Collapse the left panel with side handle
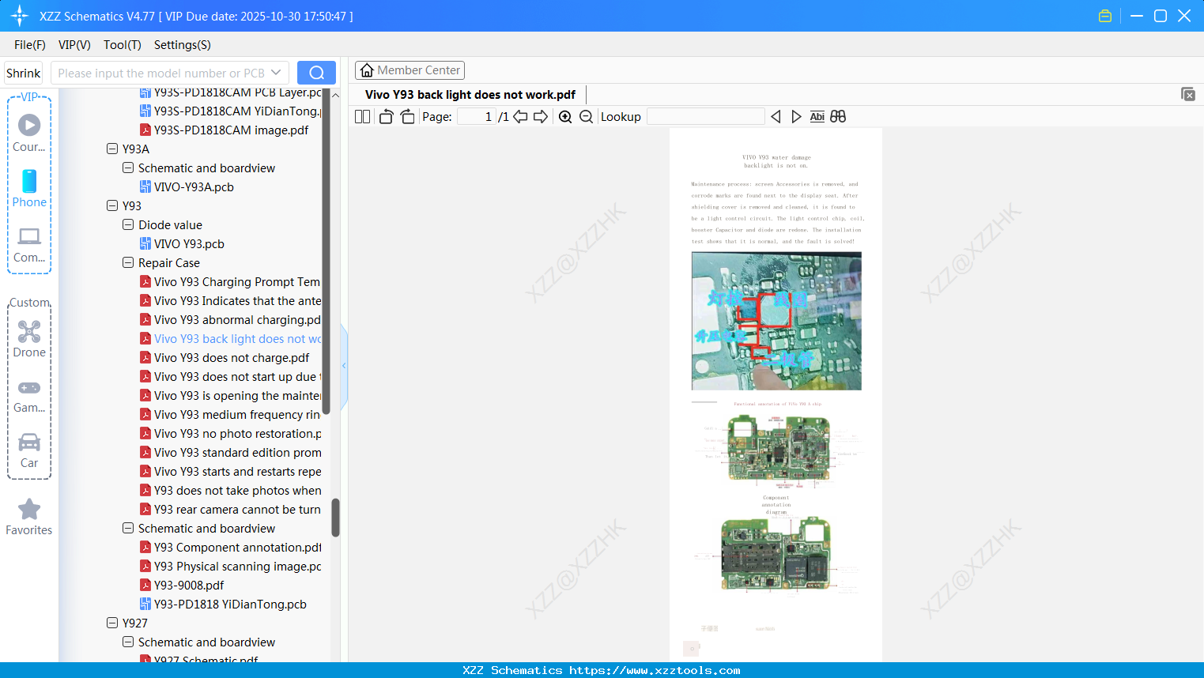The height and width of the screenshot is (678, 1204). (x=344, y=366)
